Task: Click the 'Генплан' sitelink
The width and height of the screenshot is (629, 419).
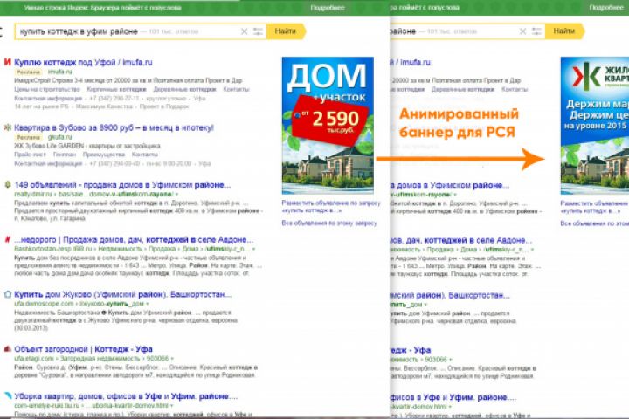Action: 64,155
